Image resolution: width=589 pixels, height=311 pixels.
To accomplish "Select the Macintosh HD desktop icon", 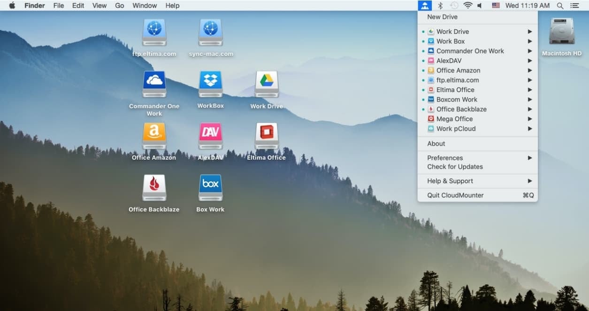I will (562, 32).
